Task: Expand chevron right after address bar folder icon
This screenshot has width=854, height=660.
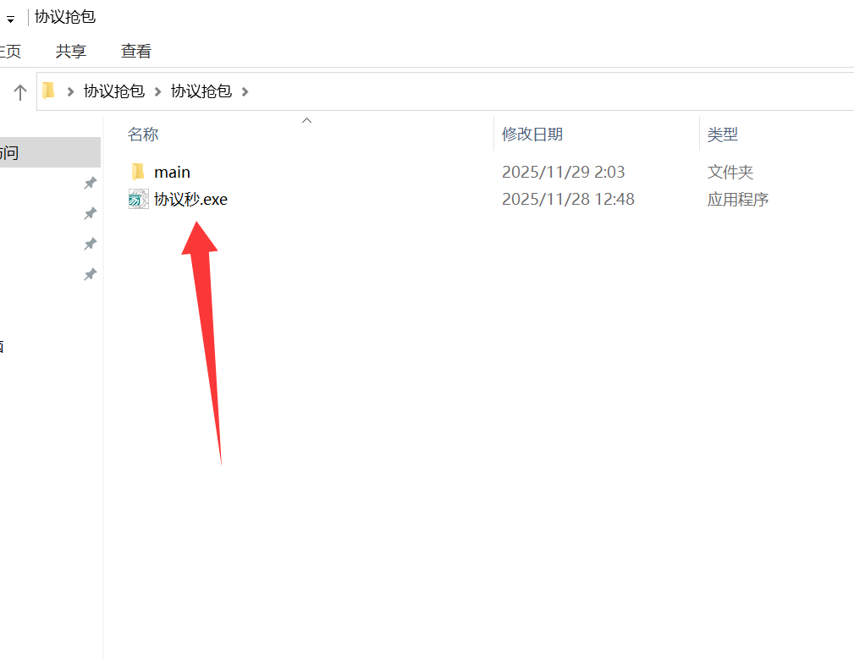Action: tap(70, 91)
